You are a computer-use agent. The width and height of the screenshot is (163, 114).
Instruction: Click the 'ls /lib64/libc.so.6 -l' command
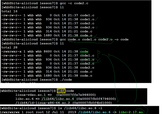click(80, 108)
